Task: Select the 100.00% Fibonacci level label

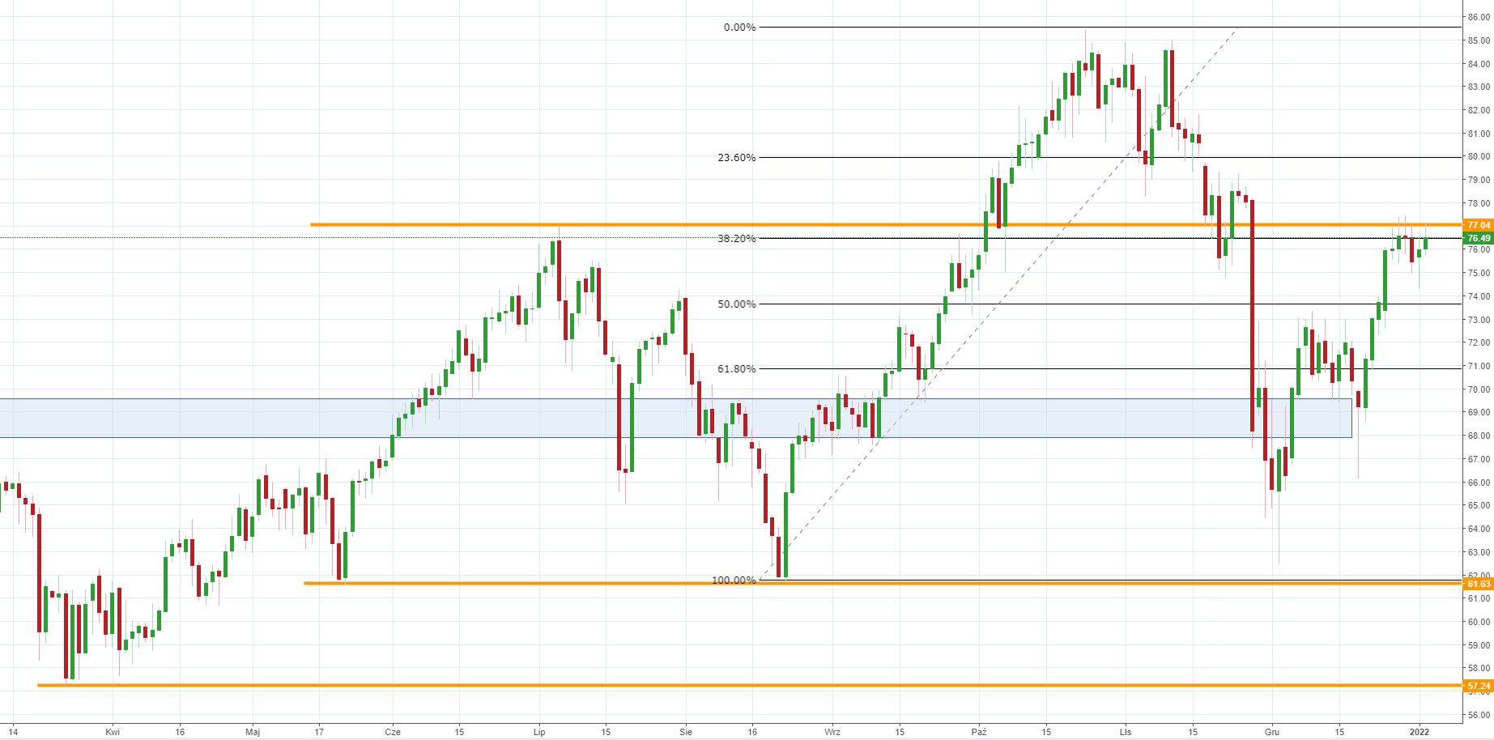Action: pos(734,581)
